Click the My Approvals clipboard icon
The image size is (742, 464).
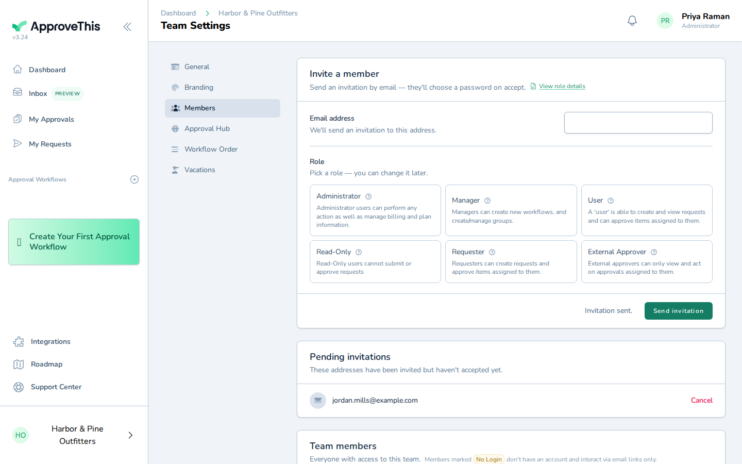18,119
